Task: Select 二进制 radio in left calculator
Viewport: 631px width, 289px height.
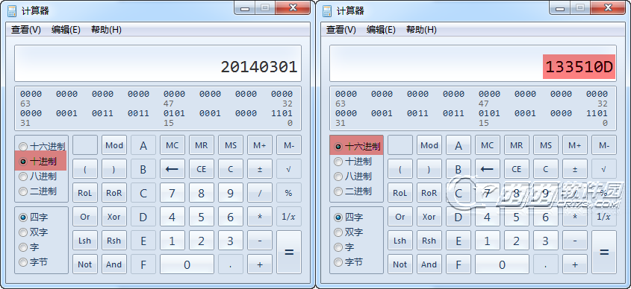Action: click(x=38, y=191)
